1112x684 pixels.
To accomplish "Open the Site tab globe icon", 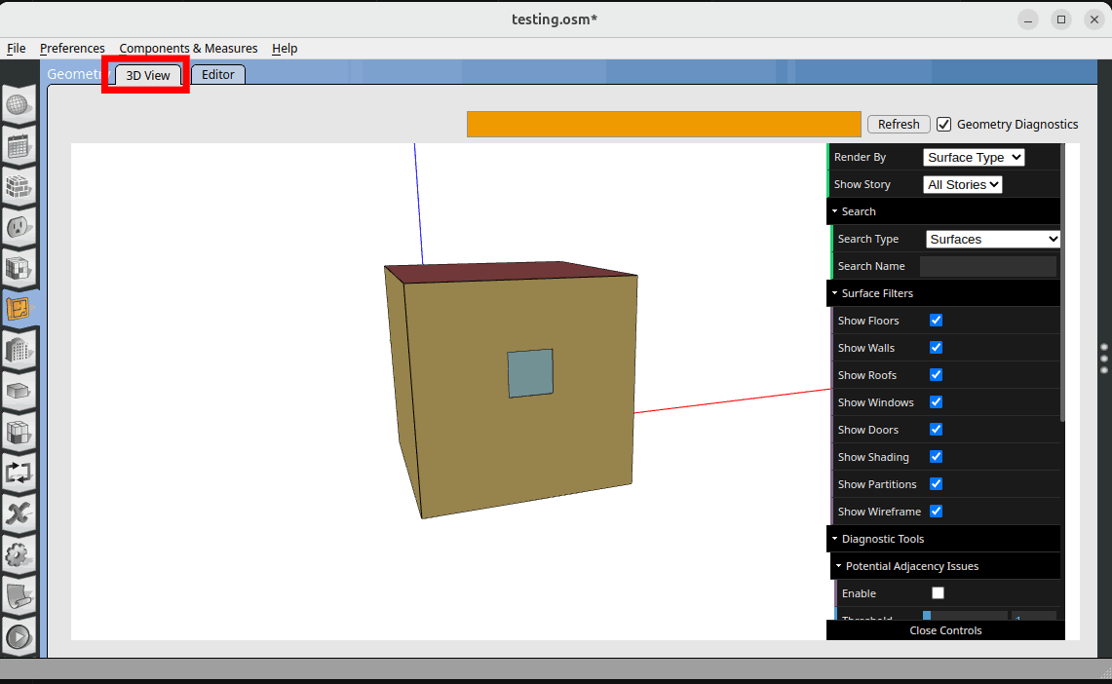I will (20, 105).
